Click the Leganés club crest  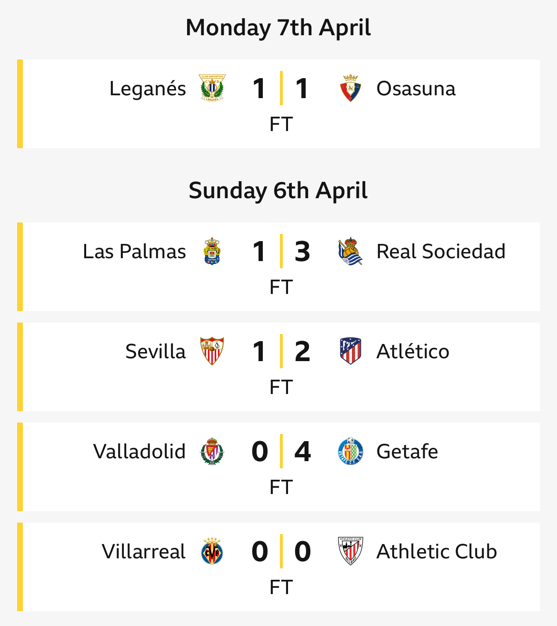(x=212, y=88)
